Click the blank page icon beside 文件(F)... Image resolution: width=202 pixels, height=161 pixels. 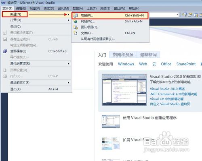tap(76, 33)
